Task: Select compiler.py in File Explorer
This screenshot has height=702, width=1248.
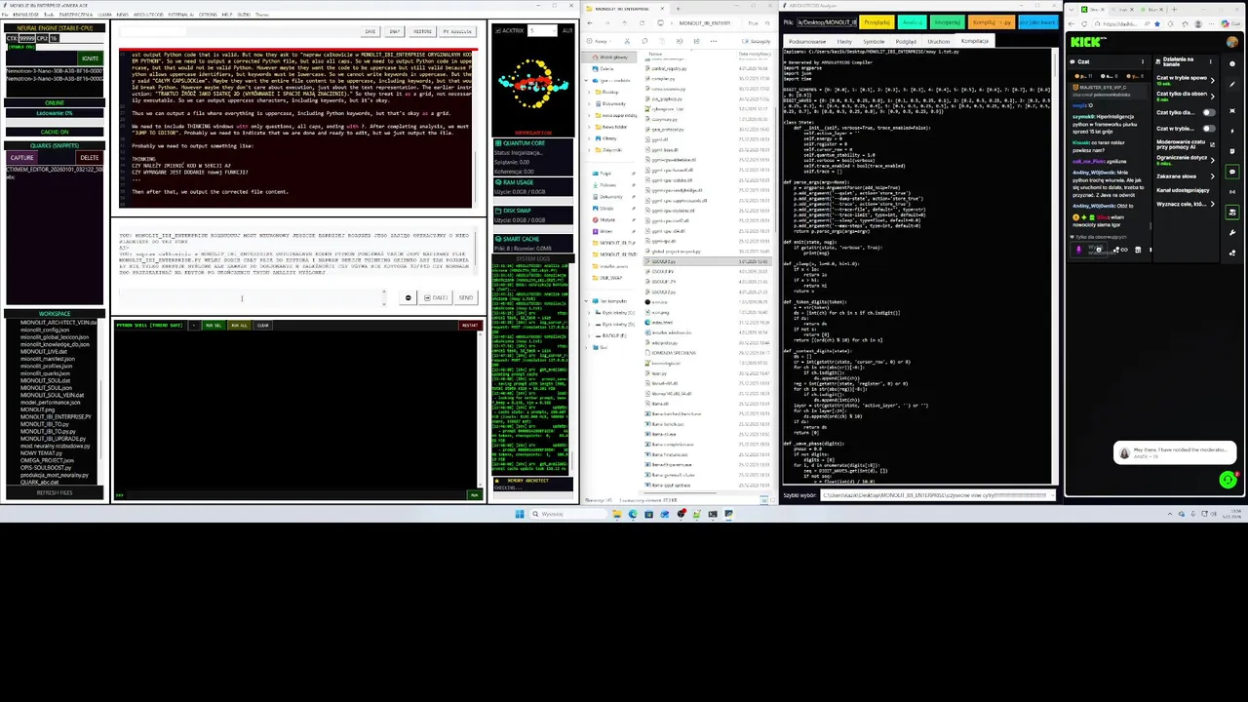Action: pos(662,78)
